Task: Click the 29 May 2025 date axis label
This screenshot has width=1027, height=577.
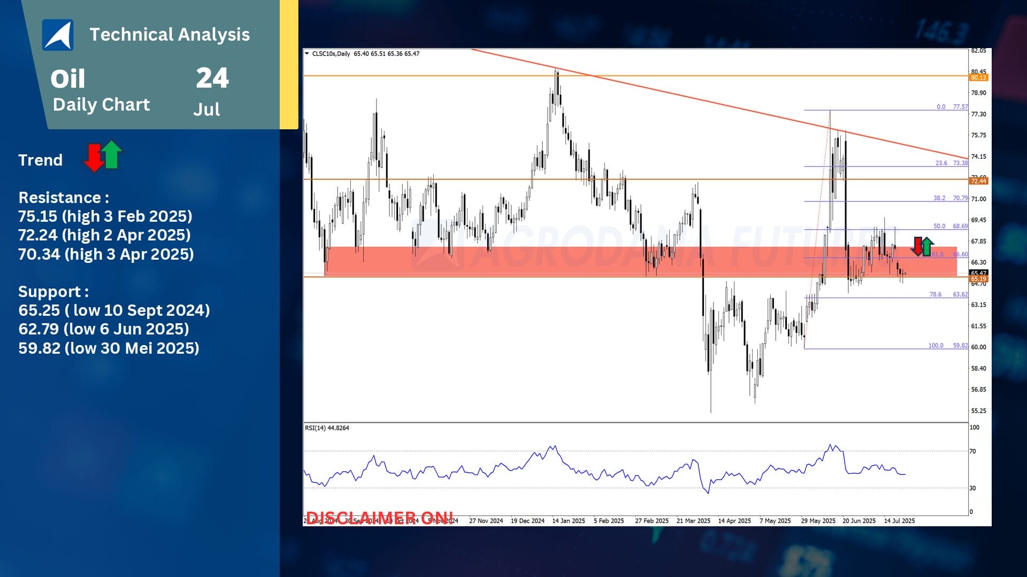Action: [818, 520]
